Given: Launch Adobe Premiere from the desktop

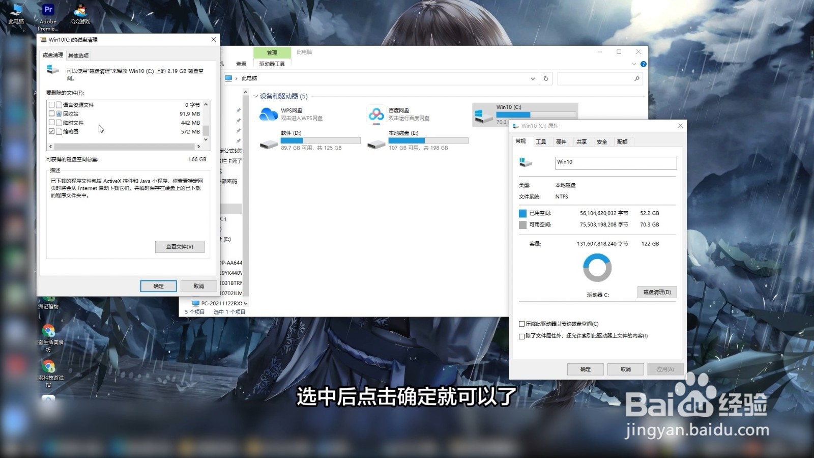Looking at the screenshot, I should [48, 9].
